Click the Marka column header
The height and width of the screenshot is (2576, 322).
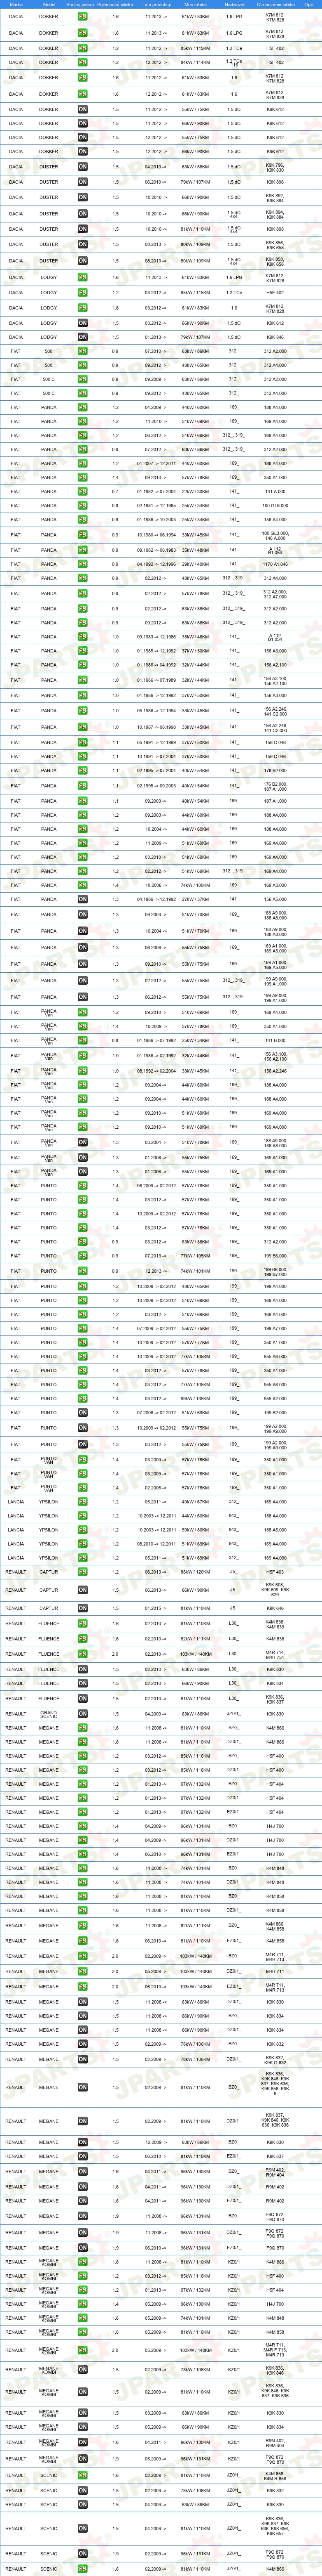click(16, 4)
